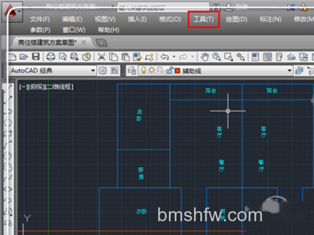Click the new drawing tab plus button
Image resolution: width=314 pixels, height=235 pixels.
pos(102,43)
